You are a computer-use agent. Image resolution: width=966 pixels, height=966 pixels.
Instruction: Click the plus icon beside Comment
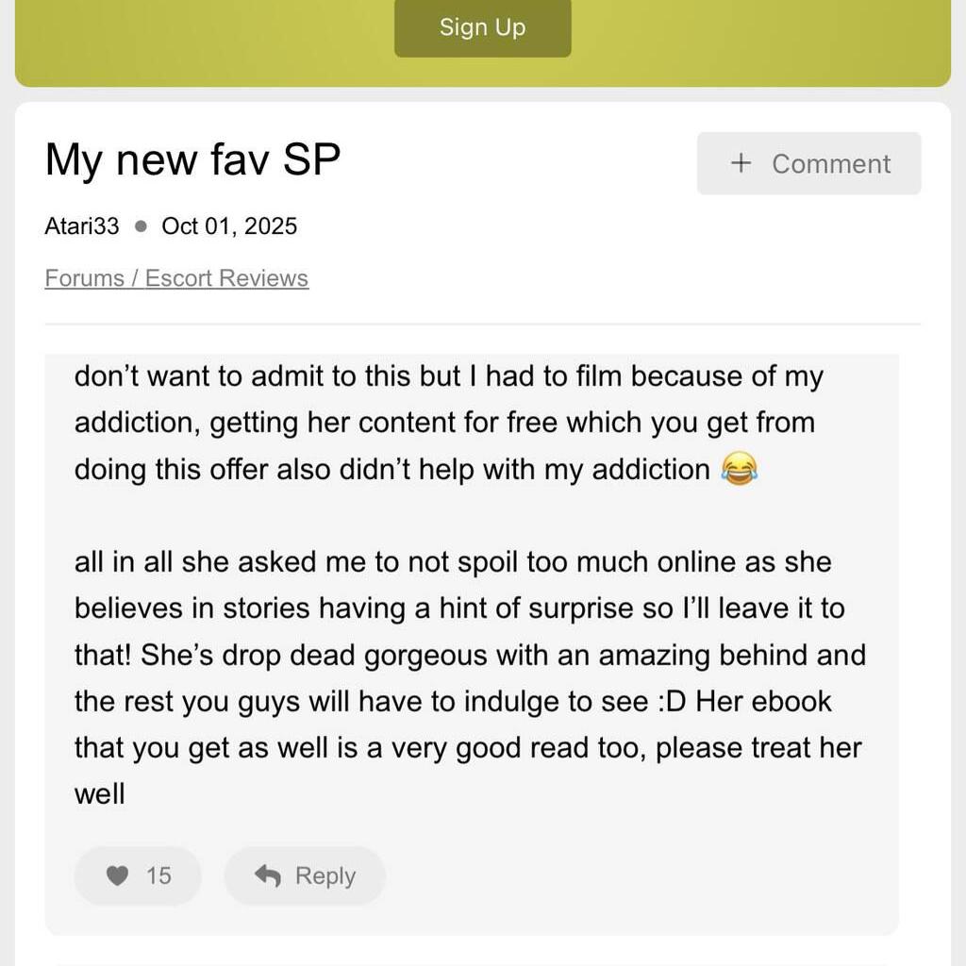coord(741,163)
